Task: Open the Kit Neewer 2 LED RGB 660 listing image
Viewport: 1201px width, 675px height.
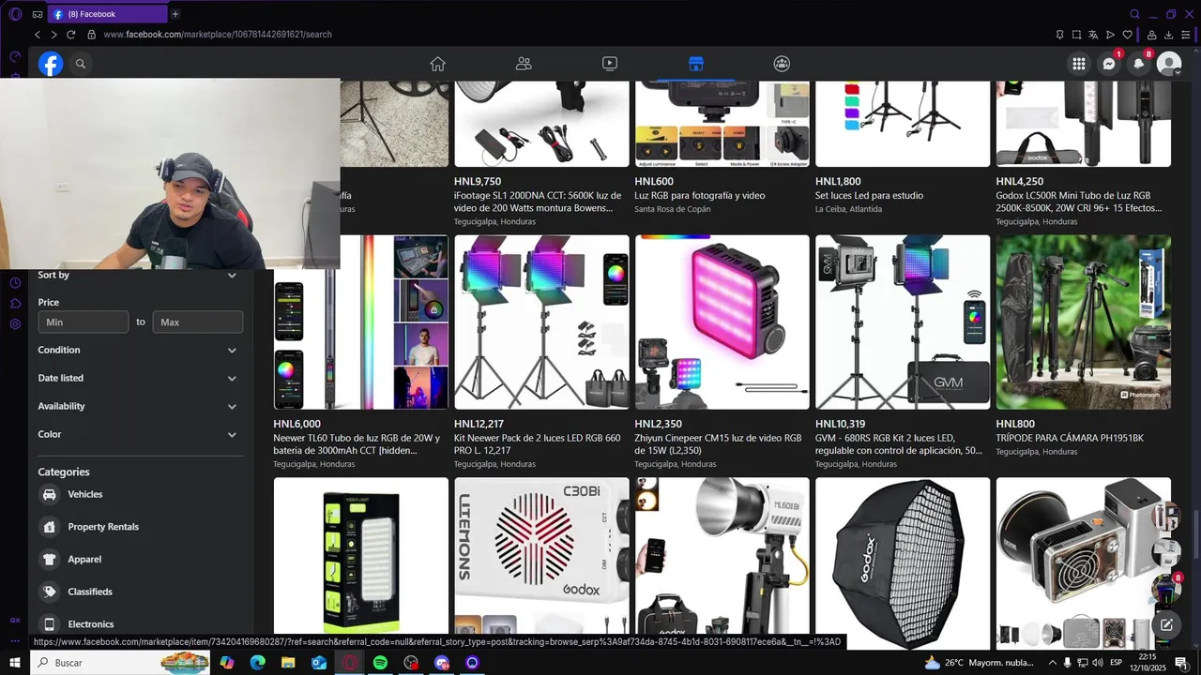Action: pos(541,322)
